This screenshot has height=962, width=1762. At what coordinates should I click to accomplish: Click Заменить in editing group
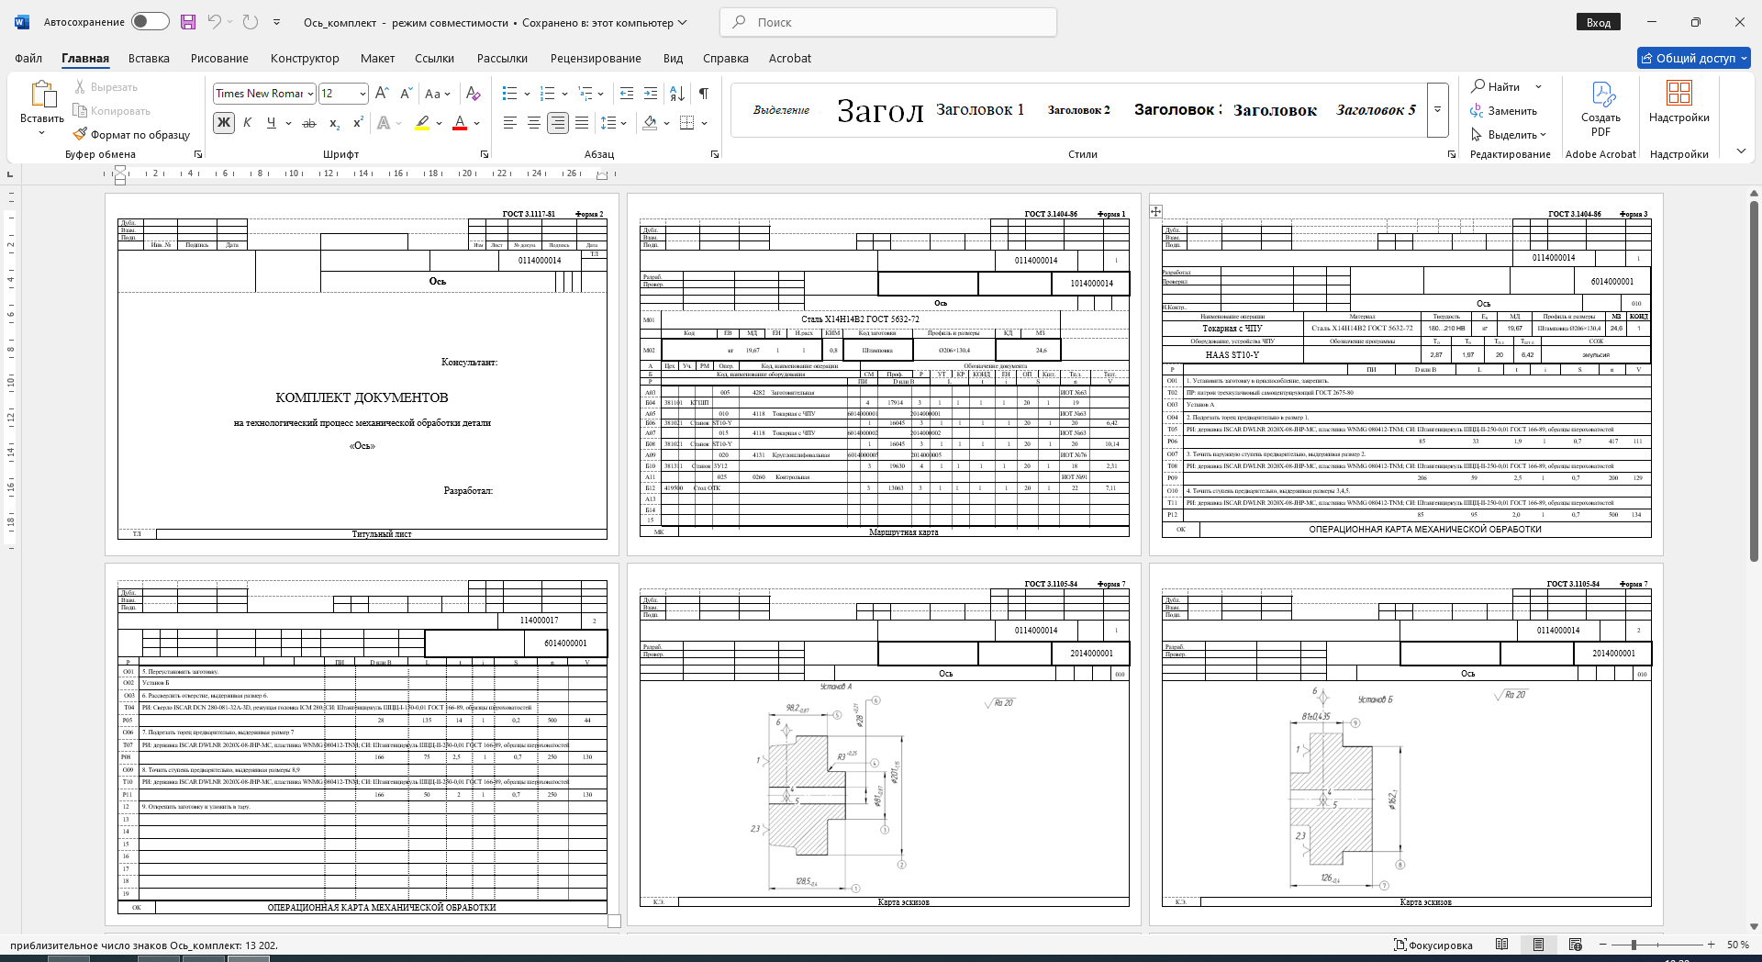click(1503, 111)
